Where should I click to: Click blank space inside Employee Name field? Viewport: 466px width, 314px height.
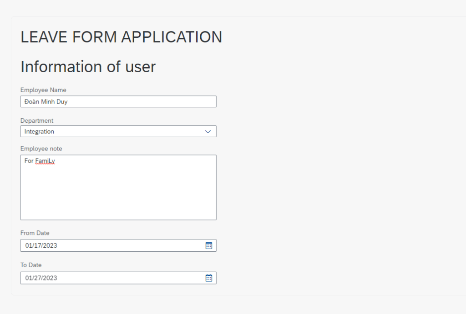coord(146,101)
